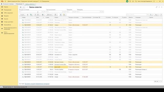Open the reports toolbar icon
164x92 pixels.
(x=56, y=15)
